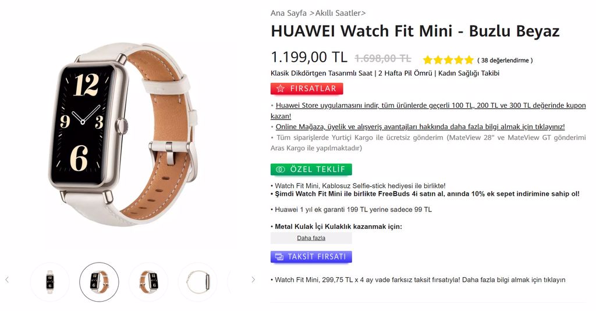The image size is (596, 311).
Task: Click the TAKSİT FIRSATI blue badge
Action: tap(311, 257)
